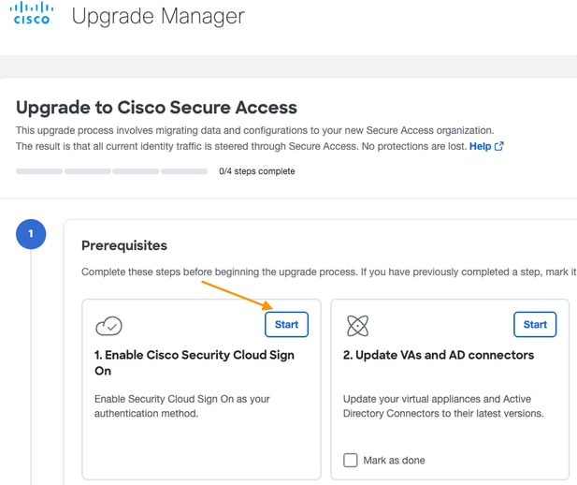Click the Upgrade to Cisco Secure Access heading
Viewport: 577px width, 485px height.
coord(156,108)
